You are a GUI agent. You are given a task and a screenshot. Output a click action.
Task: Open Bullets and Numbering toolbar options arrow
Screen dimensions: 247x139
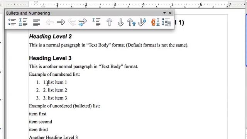[x=164, y=13]
